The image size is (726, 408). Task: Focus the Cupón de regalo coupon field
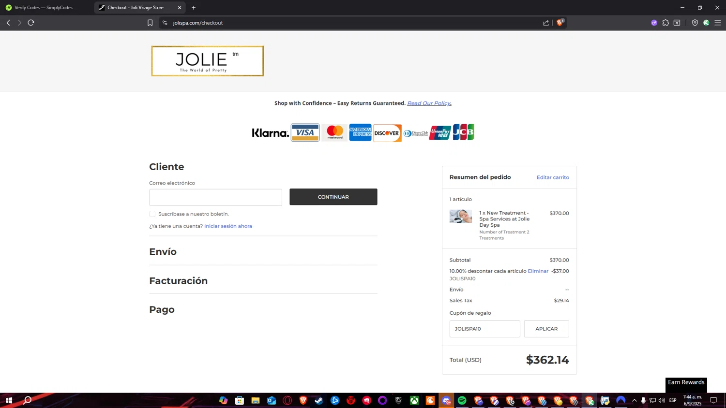point(485,329)
